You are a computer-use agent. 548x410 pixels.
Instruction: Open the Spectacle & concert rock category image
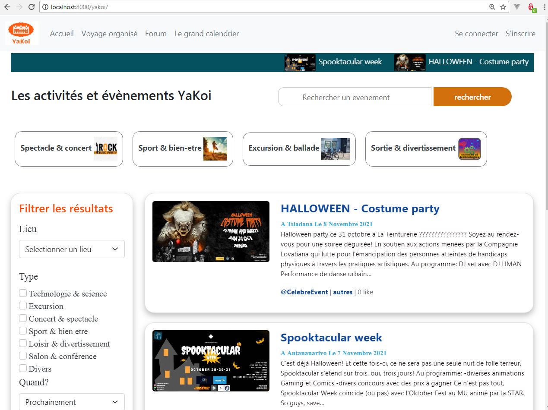105,149
